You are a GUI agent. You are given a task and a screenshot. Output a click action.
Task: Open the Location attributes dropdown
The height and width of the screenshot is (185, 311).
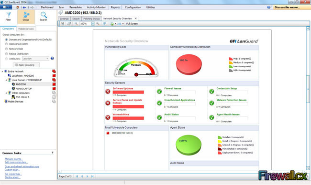pyautogui.click(x=35, y=59)
